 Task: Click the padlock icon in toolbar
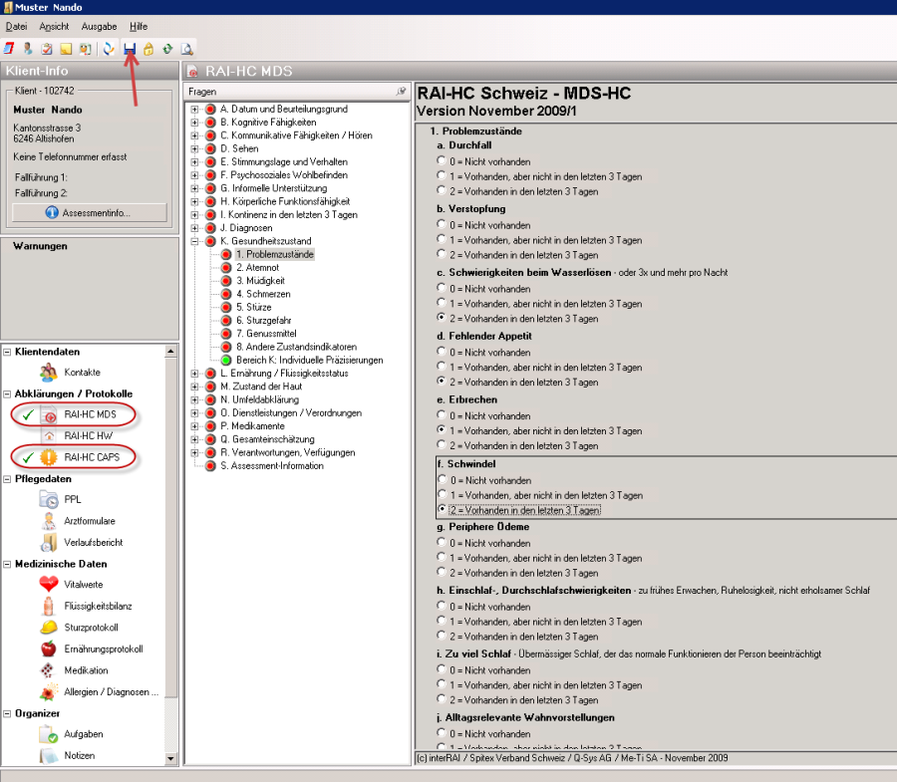(148, 48)
